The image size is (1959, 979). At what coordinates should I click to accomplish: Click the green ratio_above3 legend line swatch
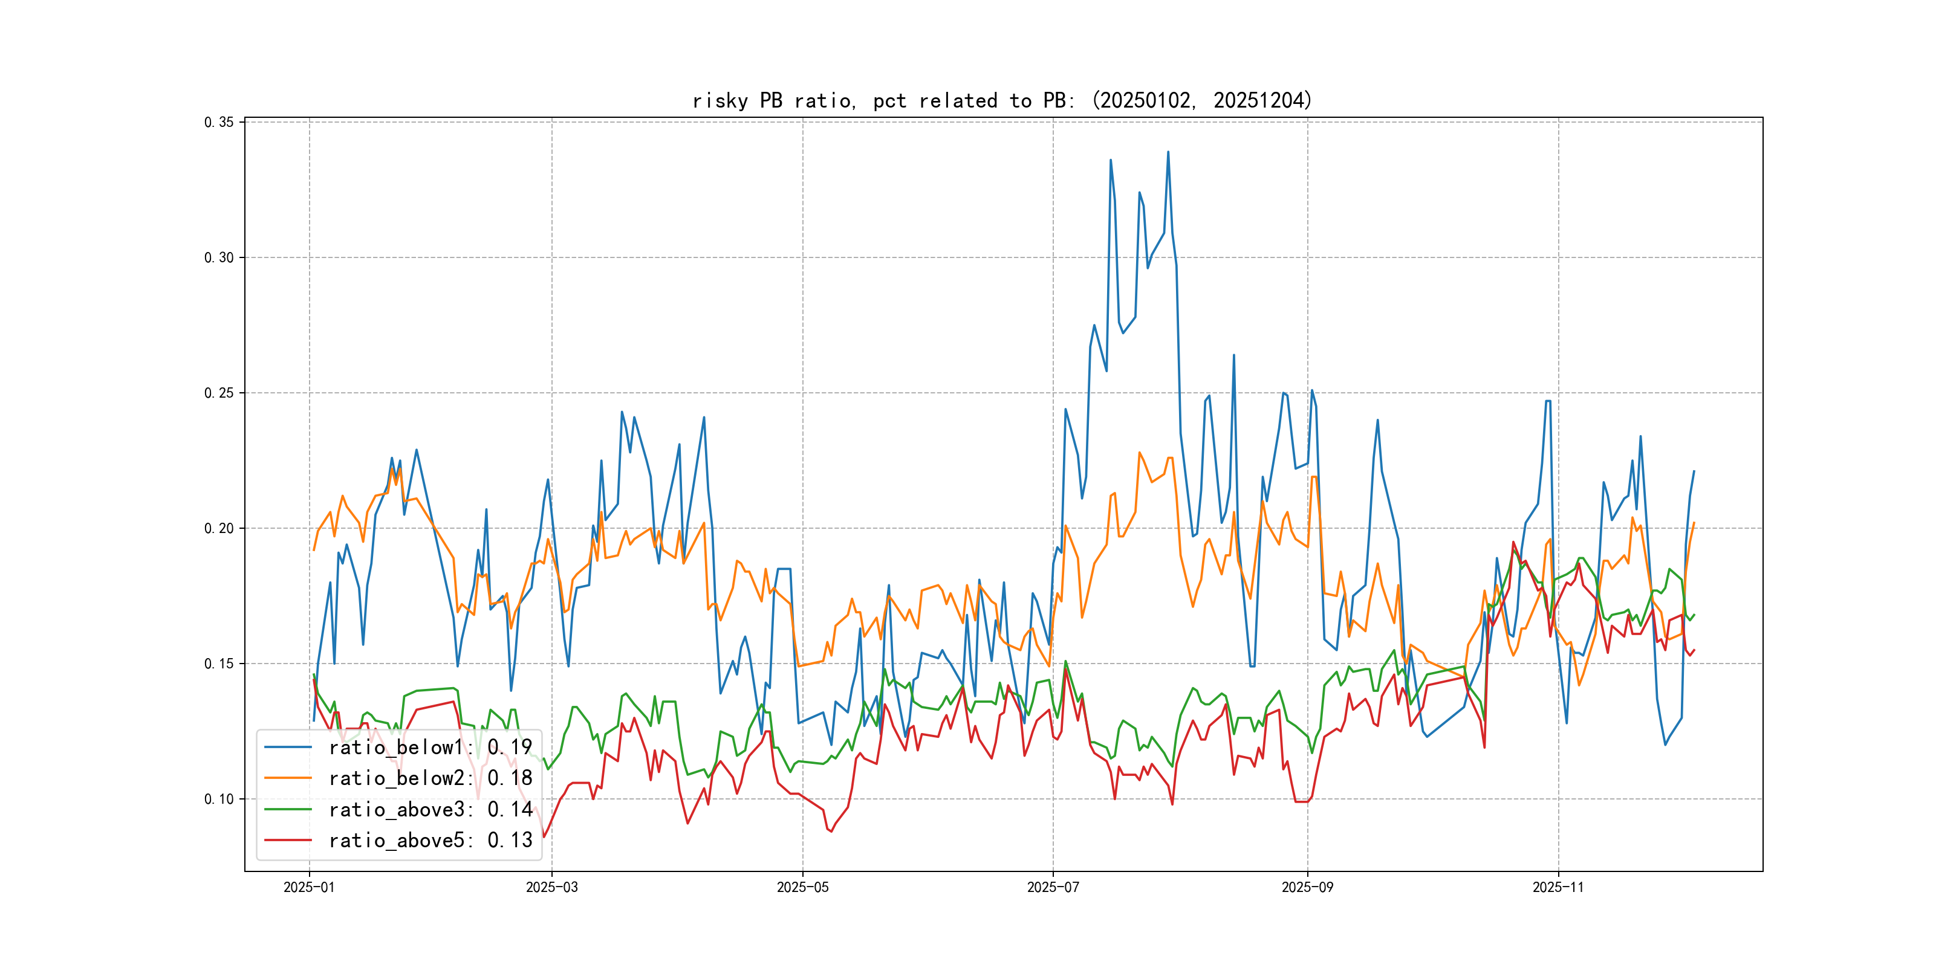click(x=287, y=810)
